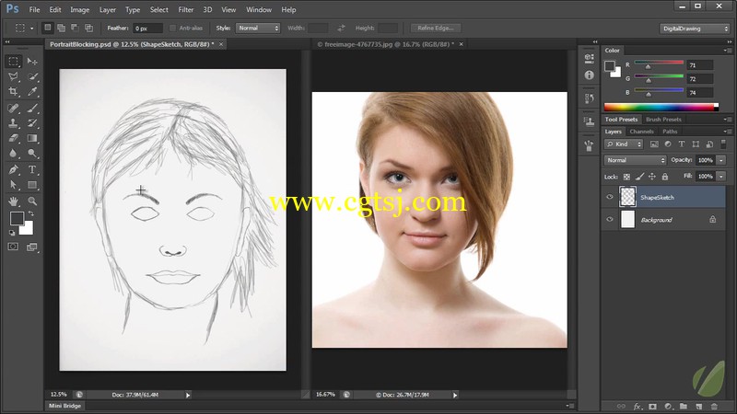
Task: Select the Horizontal Type tool
Action: (x=32, y=170)
